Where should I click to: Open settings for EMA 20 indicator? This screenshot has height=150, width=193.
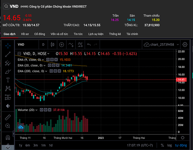pyautogui.click(x=54, y=65)
